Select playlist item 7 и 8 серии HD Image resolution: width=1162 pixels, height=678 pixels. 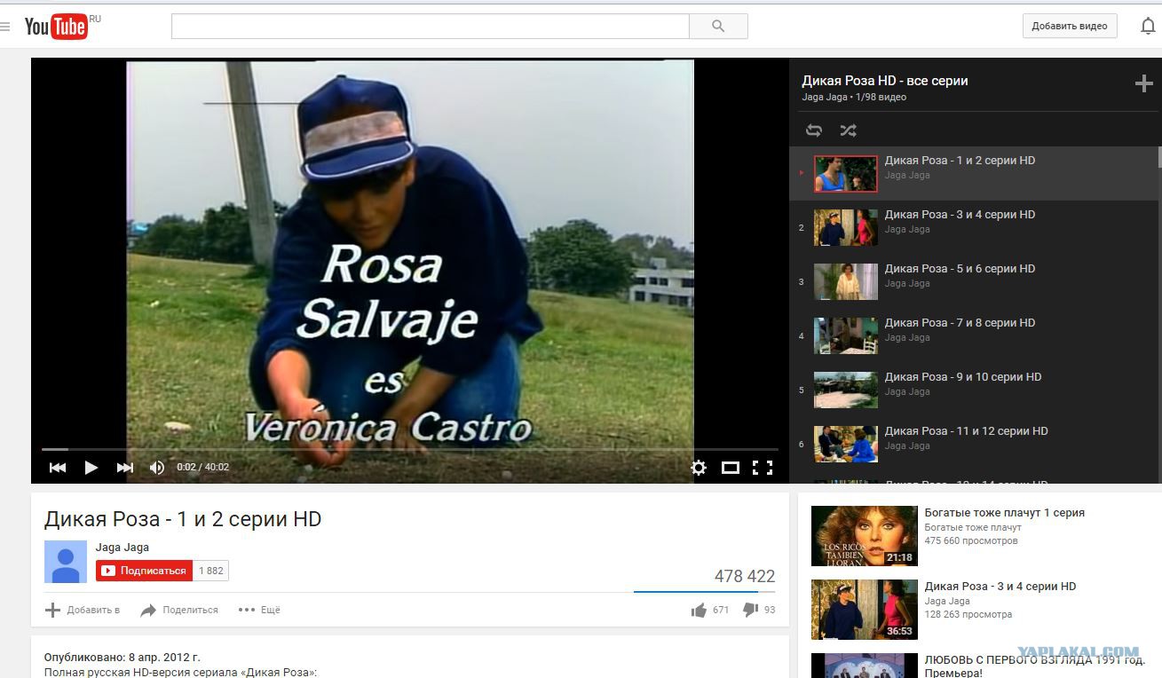[974, 335]
